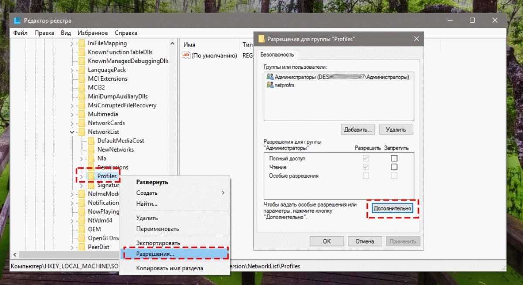Tick Запретить checkbox for Полный доступ

pos(394,159)
